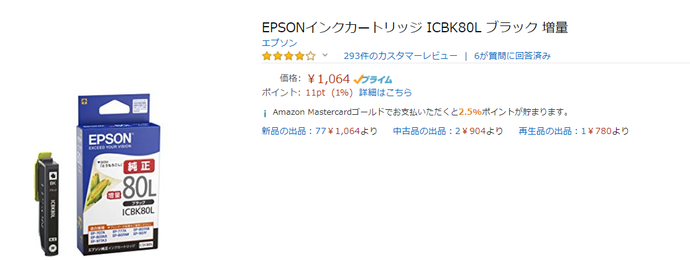
Task: Click the ICBK80L product title
Action: click(x=415, y=28)
